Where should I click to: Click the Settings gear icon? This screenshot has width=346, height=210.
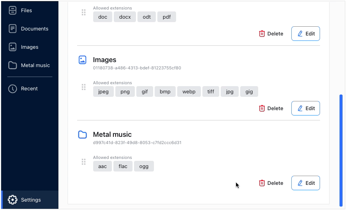click(13, 200)
